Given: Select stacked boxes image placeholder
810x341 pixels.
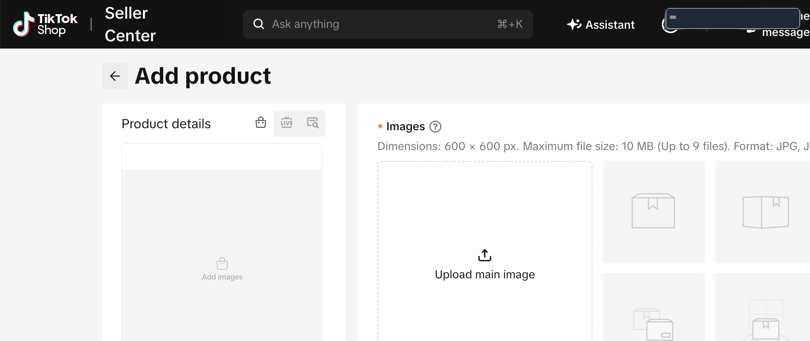Looking at the screenshot, I should point(653,307).
